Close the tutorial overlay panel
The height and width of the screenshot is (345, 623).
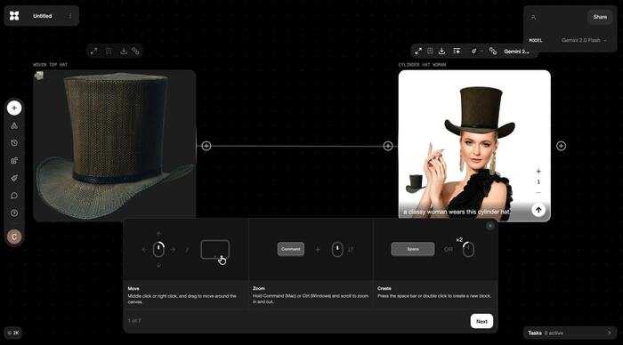[x=489, y=226]
